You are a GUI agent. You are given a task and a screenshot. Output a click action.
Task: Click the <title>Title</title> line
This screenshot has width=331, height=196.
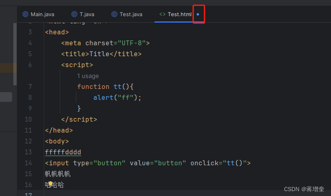pyautogui.click(x=101, y=54)
